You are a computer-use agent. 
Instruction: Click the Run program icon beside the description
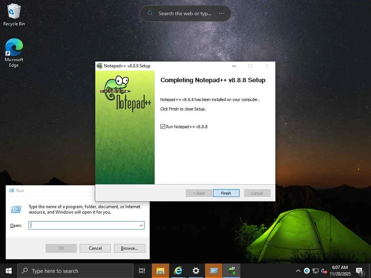pos(16,209)
